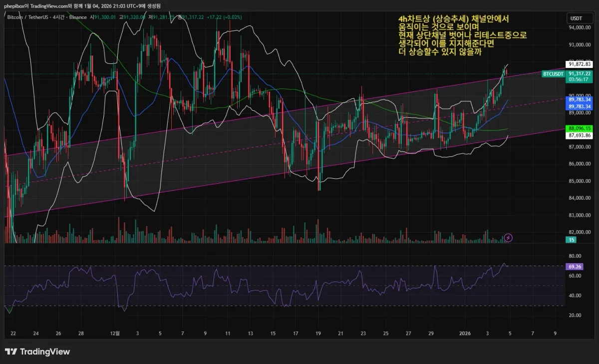Image resolution: width=599 pixels, height=364 pixels.
Task: Click the TradingView logo at bottom left
Action: 37,352
